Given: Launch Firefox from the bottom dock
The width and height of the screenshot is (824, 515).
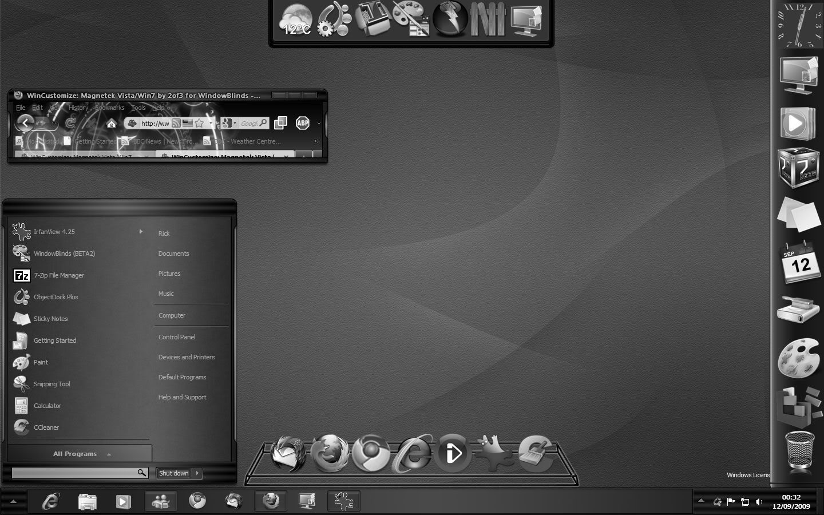Looking at the screenshot, I should pyautogui.click(x=330, y=453).
